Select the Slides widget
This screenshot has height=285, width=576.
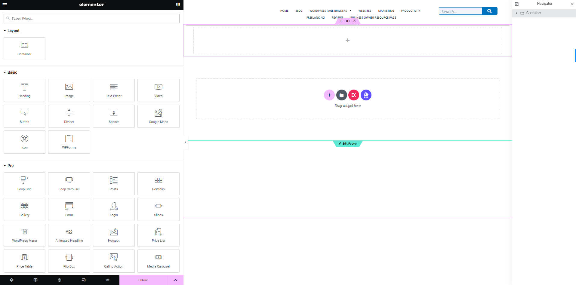(x=159, y=210)
